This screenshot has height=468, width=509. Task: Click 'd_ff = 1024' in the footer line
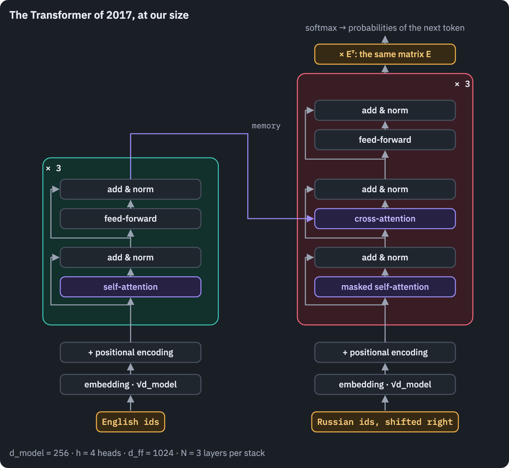pyautogui.click(x=151, y=453)
